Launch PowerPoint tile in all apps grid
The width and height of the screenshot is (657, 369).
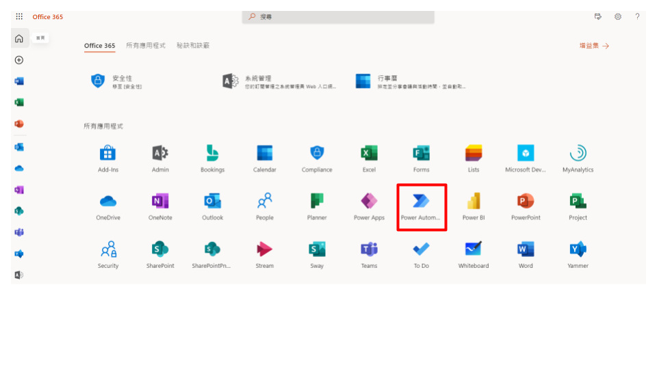(x=526, y=207)
